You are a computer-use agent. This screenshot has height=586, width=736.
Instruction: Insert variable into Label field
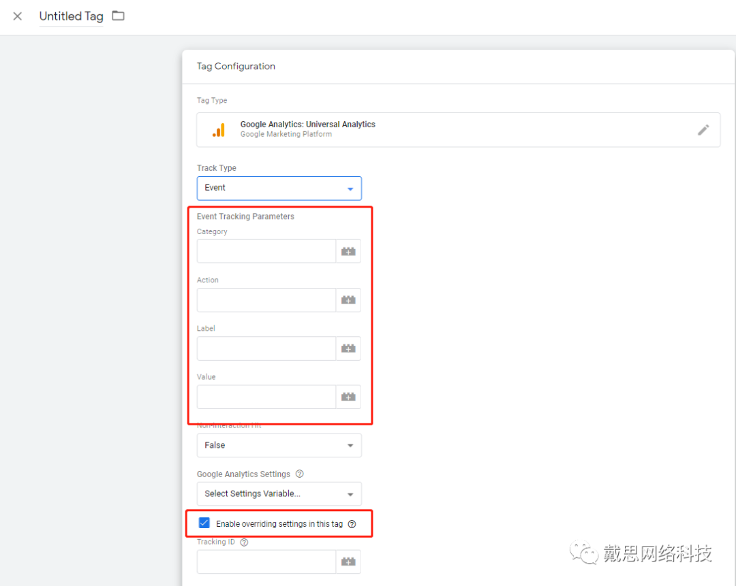(348, 348)
